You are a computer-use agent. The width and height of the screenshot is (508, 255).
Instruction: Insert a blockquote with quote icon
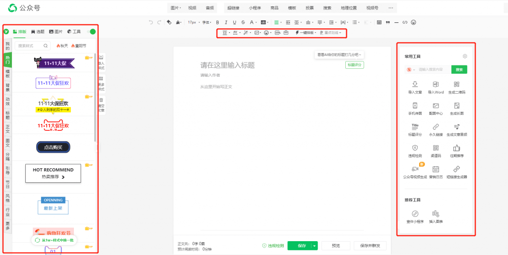click(388, 22)
